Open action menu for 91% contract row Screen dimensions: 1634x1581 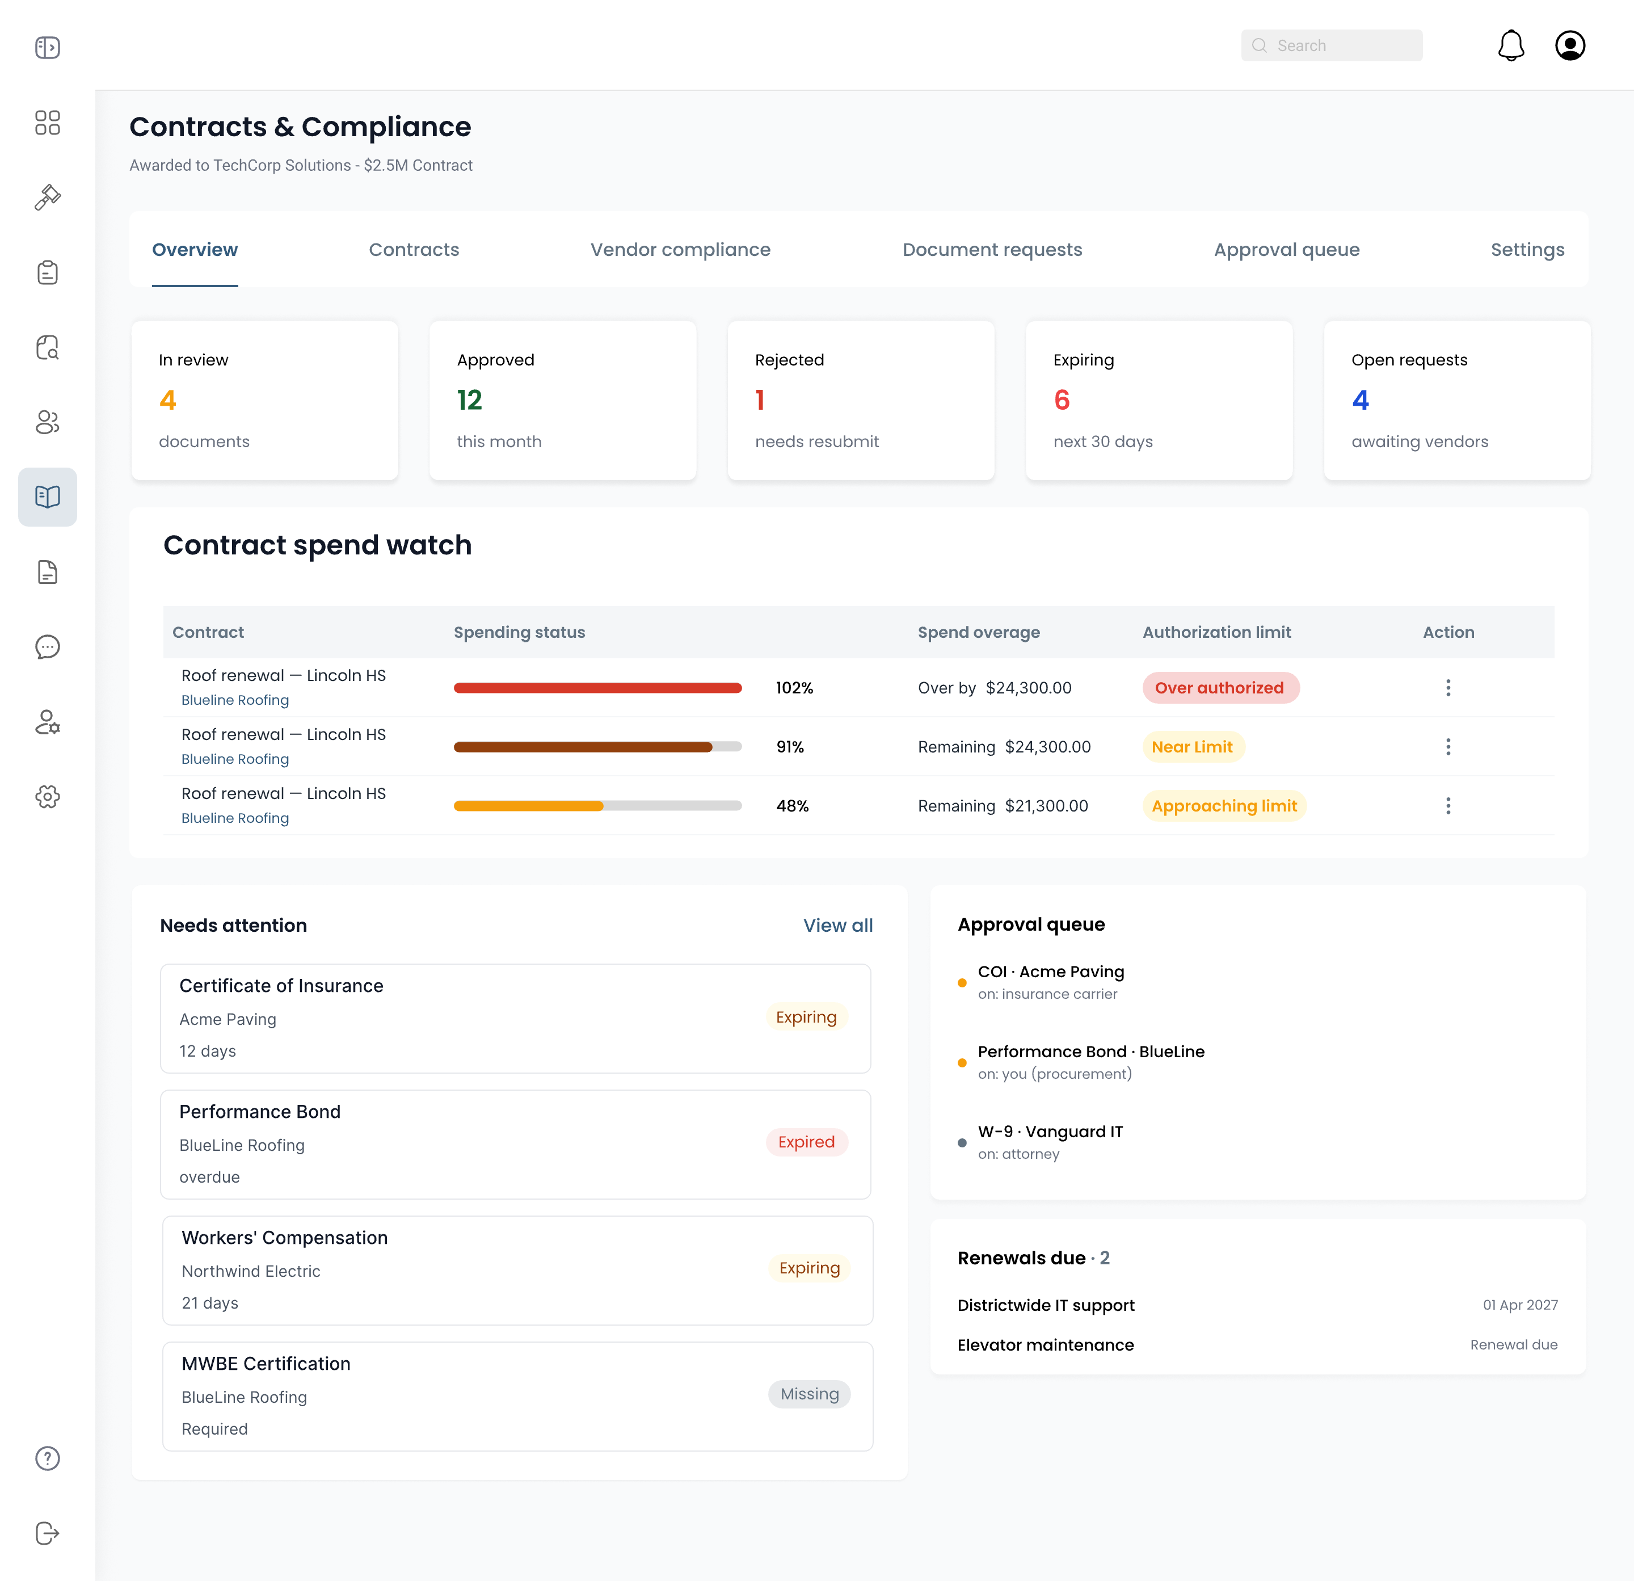tap(1448, 747)
